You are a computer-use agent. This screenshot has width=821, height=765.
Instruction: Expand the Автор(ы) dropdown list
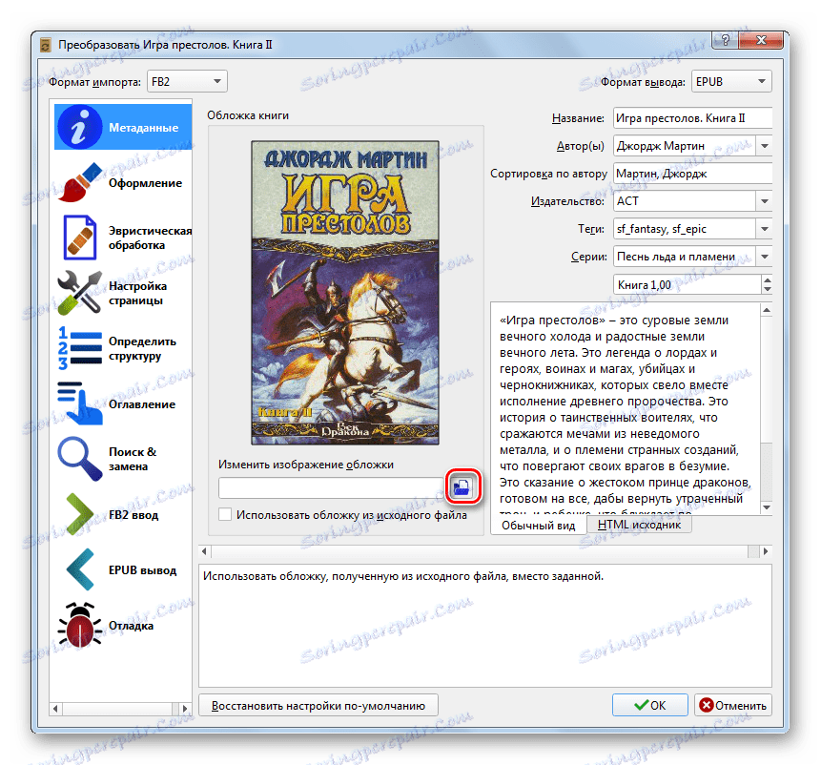(765, 146)
